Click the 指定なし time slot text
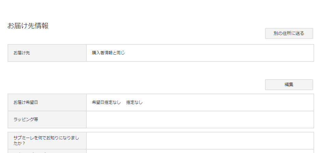 tap(134, 102)
